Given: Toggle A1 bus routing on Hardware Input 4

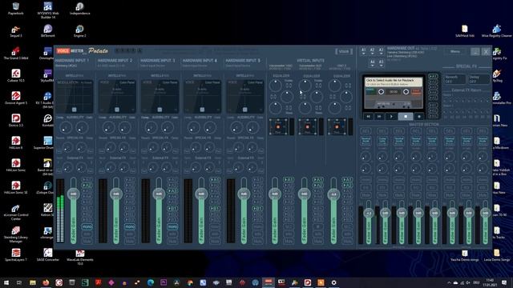Looking at the screenshot, I should click(x=215, y=179).
